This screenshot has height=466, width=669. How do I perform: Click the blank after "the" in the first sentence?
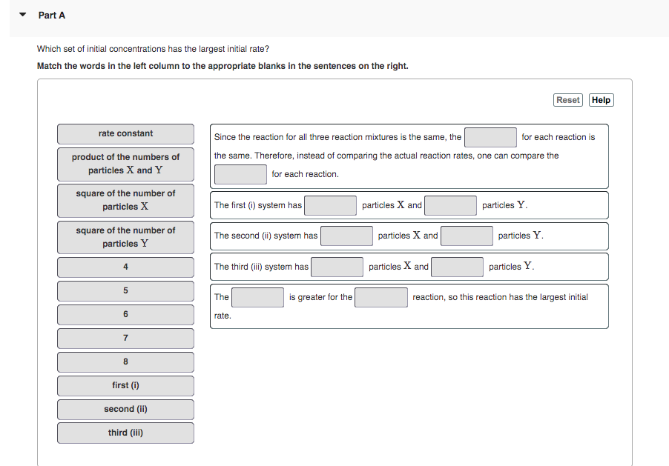(490, 137)
